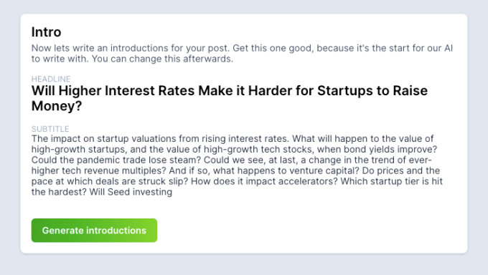The image size is (488, 275).
Task: Click 'Now lets write an introductions' text
Action: 100,48
